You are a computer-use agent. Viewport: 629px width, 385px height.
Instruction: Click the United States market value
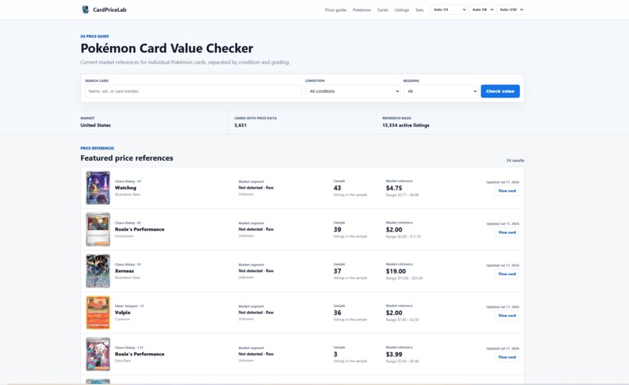click(x=95, y=125)
